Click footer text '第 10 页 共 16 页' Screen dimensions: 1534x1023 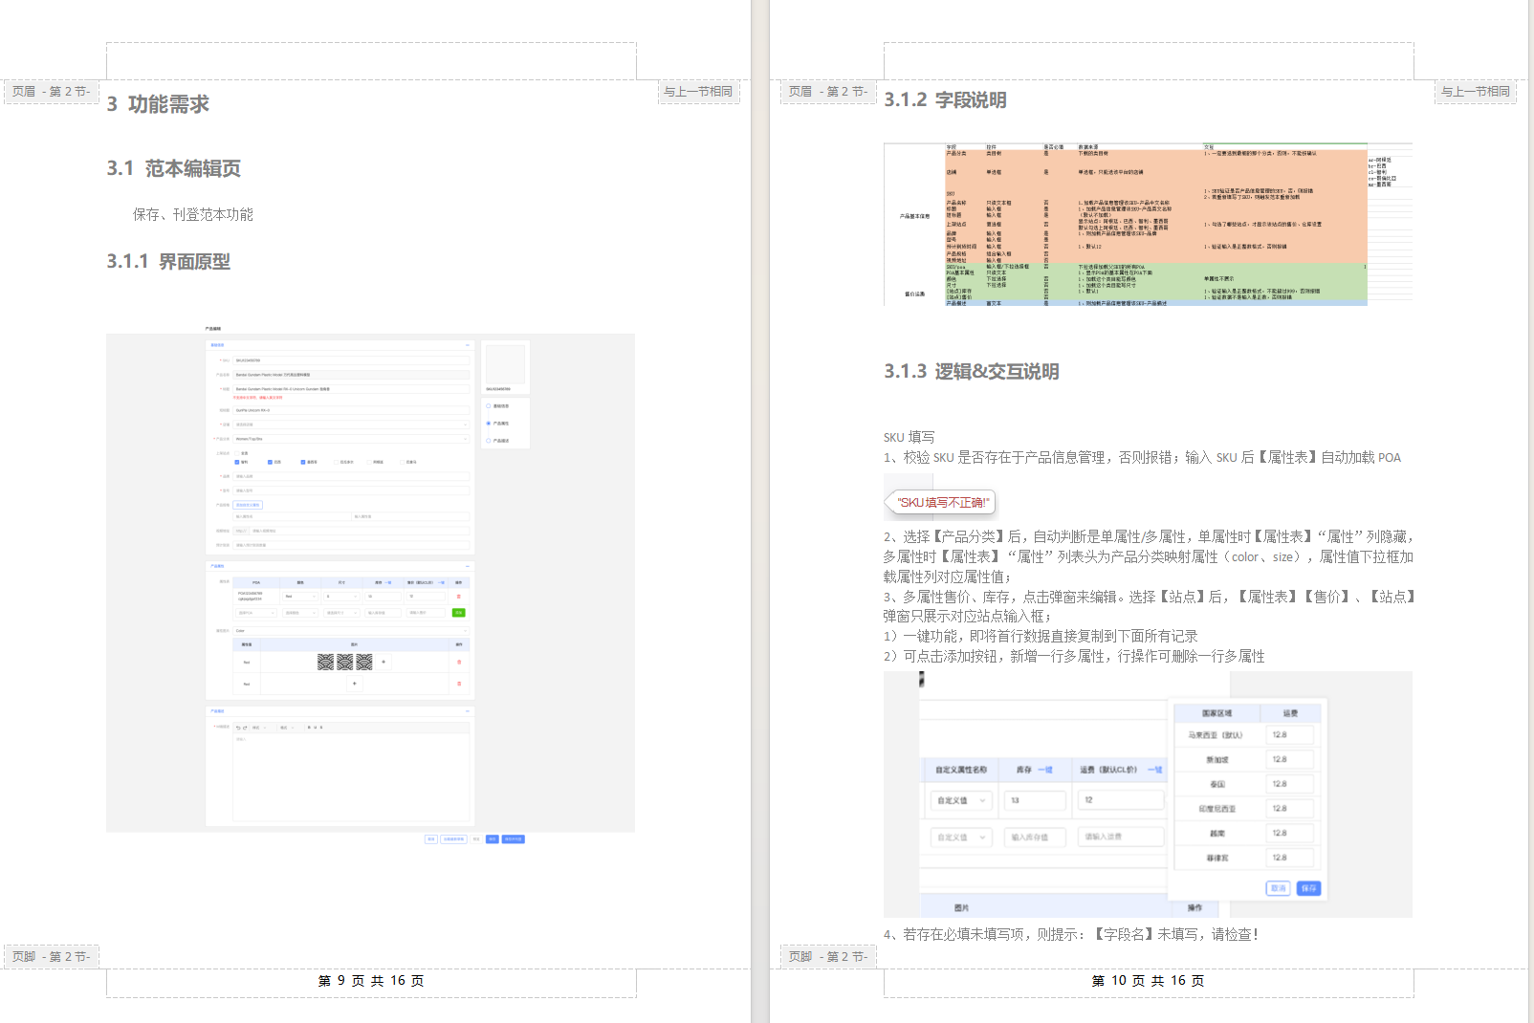[x=1149, y=981]
